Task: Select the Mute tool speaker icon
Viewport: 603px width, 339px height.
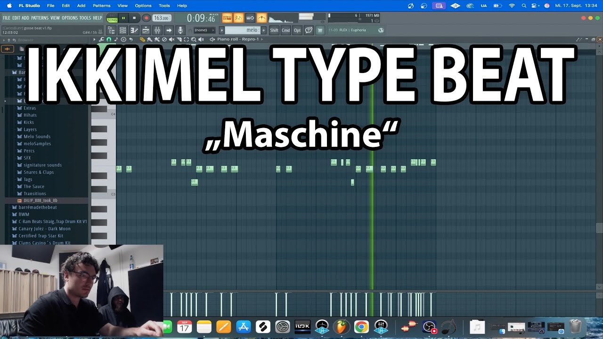Action: pyautogui.click(x=171, y=40)
